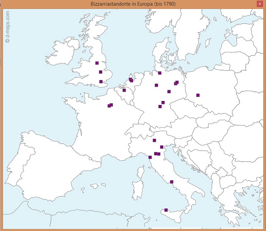This screenshot has height=231, width=266.
Task: Click the purple marker in Poland
Action: point(198,95)
